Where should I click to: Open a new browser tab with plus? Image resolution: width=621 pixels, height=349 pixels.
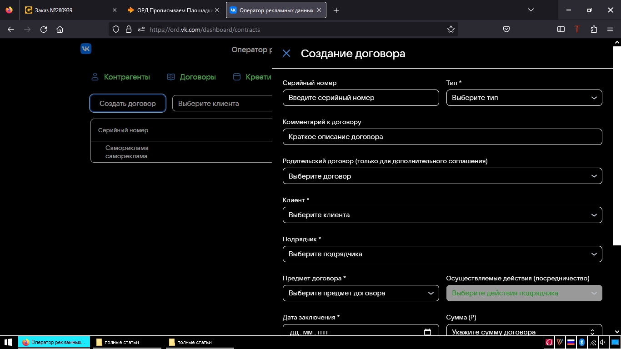(x=336, y=10)
